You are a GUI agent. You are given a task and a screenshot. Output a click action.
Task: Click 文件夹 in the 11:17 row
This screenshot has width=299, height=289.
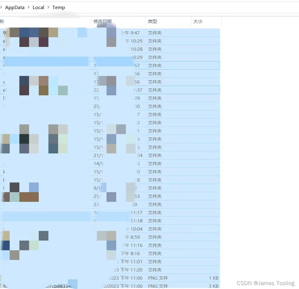(155, 212)
